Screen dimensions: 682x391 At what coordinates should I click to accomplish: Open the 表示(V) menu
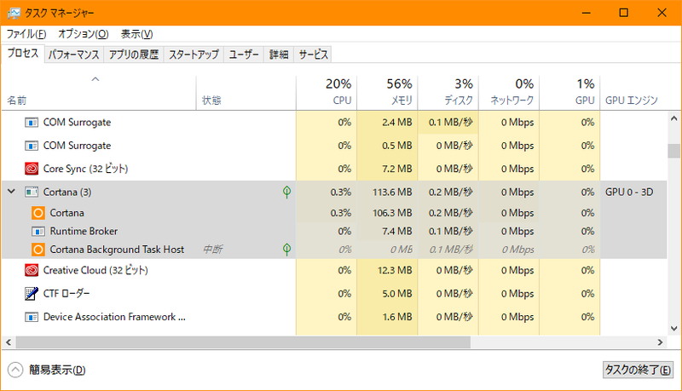[x=136, y=34]
